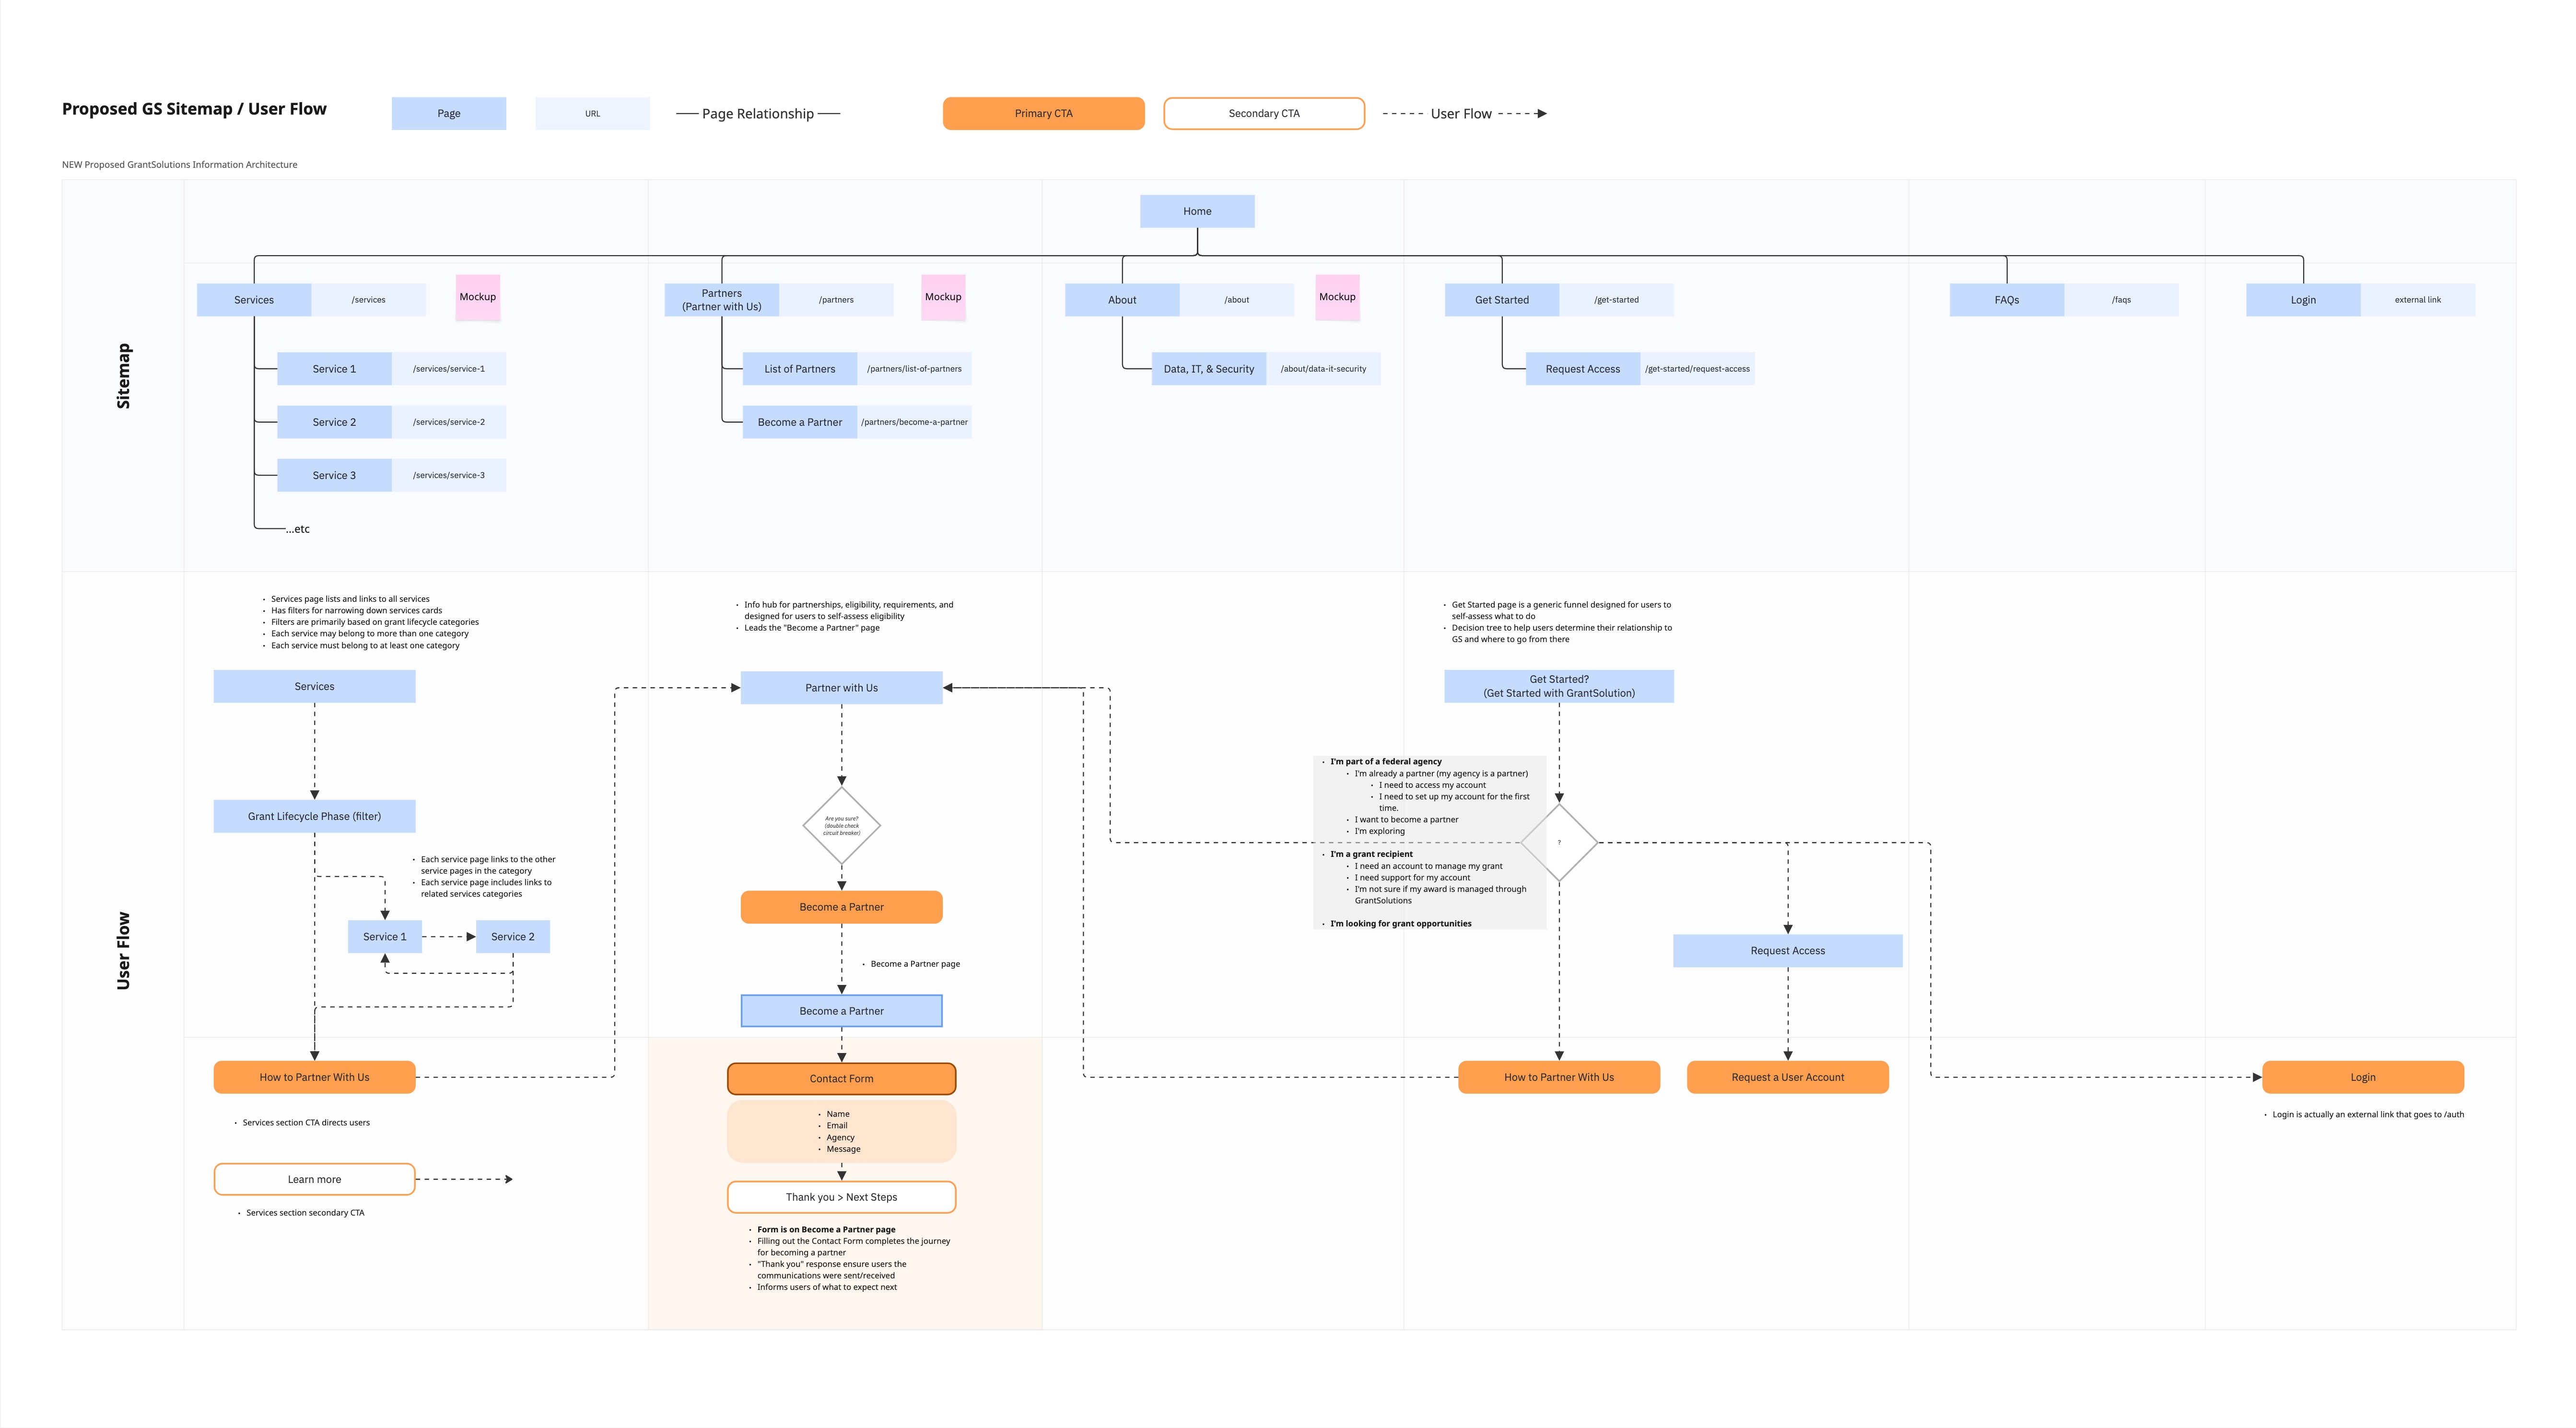Select the Partners (Partner with Us) sitemap box
This screenshot has height=1428, width=2576.
(x=721, y=300)
